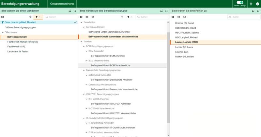Open Berechtigungsverwaltung title tab

20,4
